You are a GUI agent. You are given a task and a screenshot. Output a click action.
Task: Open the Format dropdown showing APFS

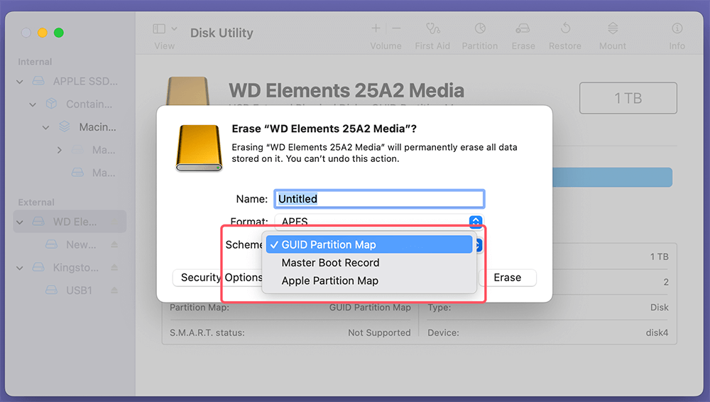tap(379, 221)
